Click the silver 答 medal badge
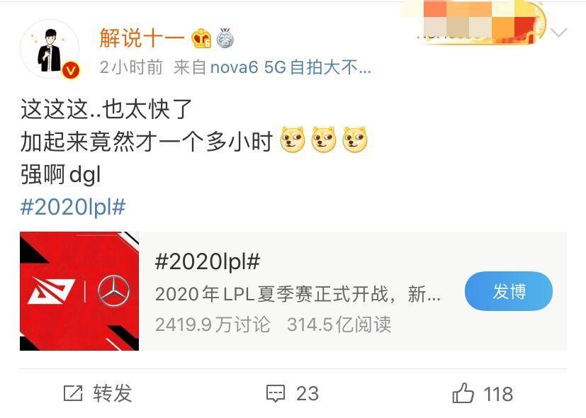586x418 pixels. [225, 38]
